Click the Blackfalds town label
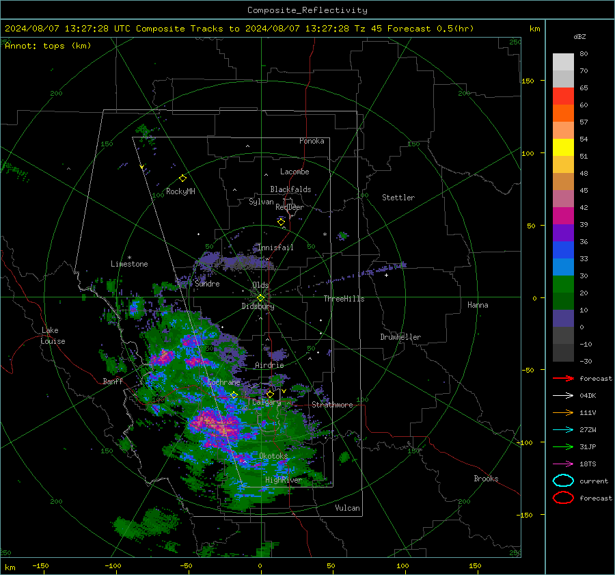 (290, 189)
